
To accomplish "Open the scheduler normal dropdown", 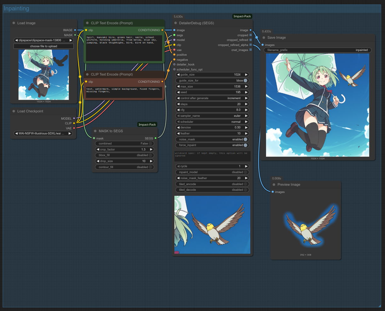I will tap(212, 122).
